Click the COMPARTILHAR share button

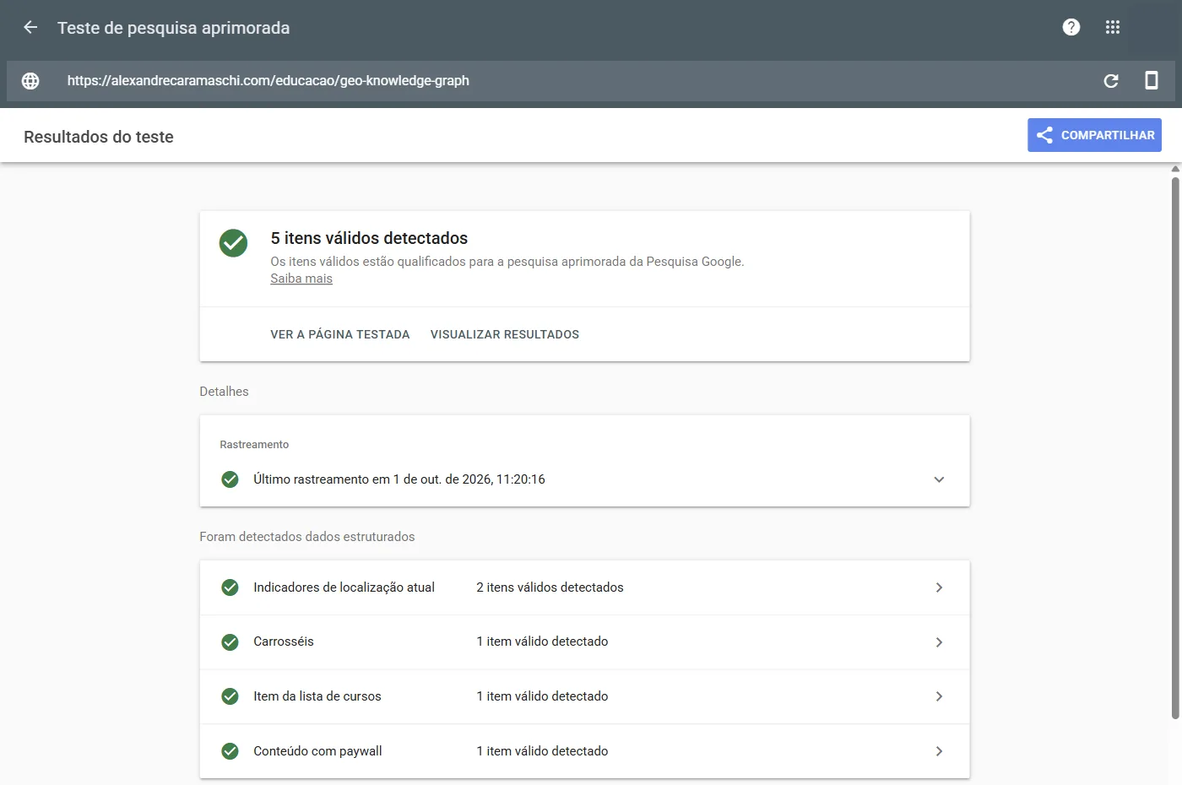(1094, 135)
